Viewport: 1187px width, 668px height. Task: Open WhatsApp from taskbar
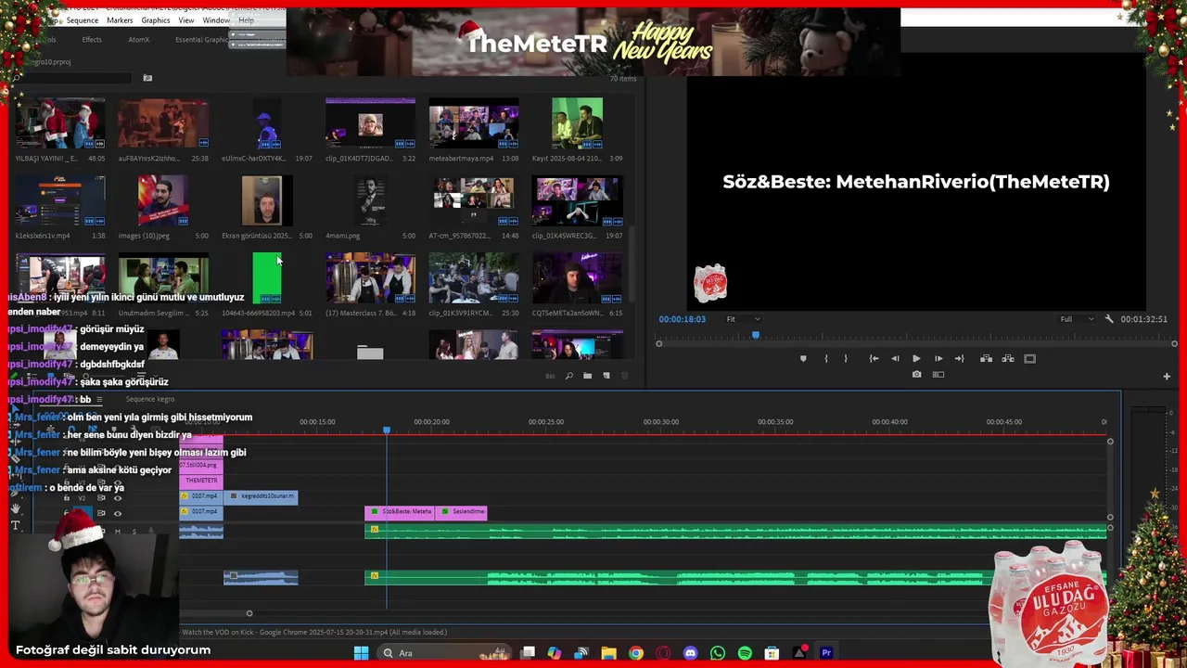pyautogui.click(x=718, y=653)
